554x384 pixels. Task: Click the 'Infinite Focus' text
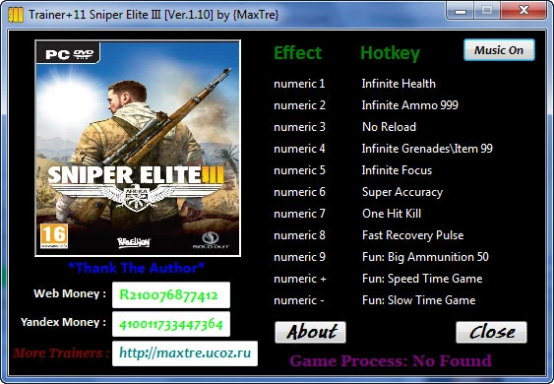[x=397, y=170]
